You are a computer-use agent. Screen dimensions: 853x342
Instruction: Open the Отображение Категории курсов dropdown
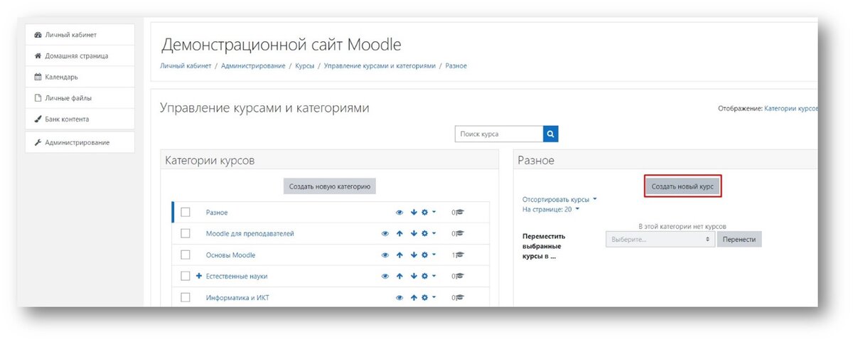(790, 109)
